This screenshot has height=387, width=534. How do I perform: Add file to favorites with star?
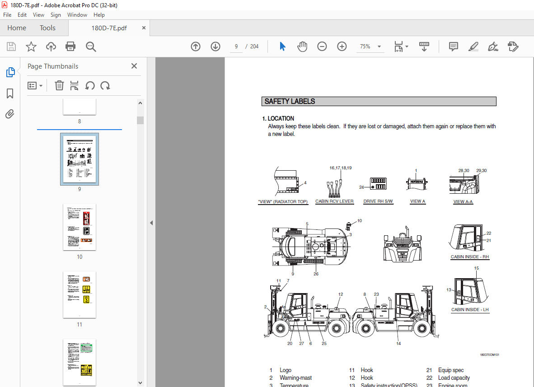coord(31,47)
